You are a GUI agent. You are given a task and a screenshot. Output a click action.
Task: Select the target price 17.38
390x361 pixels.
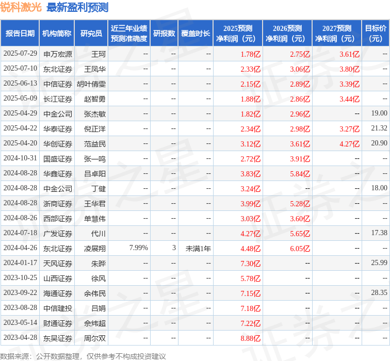379,233
